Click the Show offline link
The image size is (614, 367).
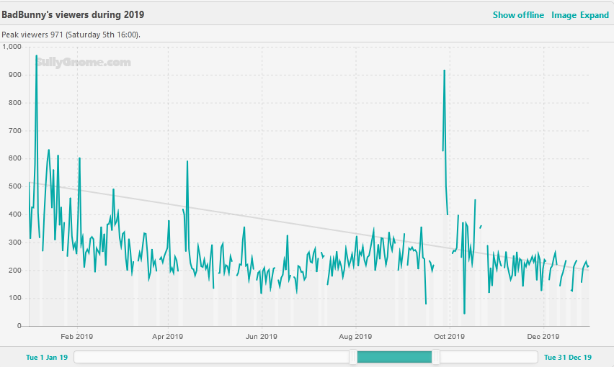click(x=518, y=15)
